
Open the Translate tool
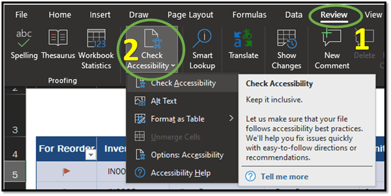[x=244, y=45]
